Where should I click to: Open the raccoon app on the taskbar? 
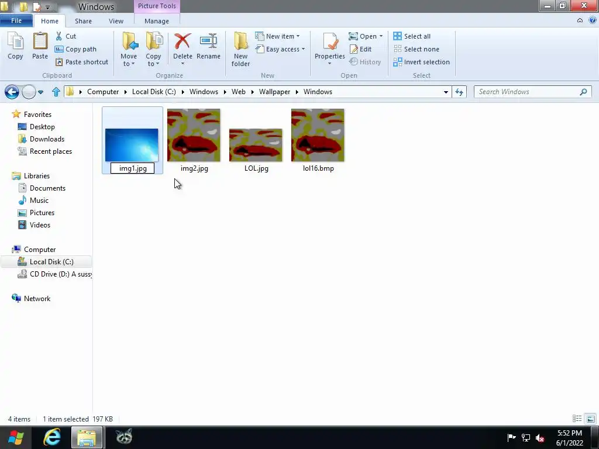(x=124, y=436)
